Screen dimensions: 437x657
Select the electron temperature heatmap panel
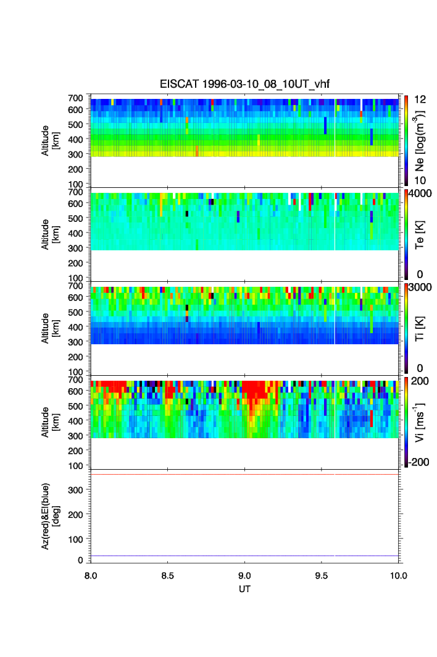(x=244, y=221)
